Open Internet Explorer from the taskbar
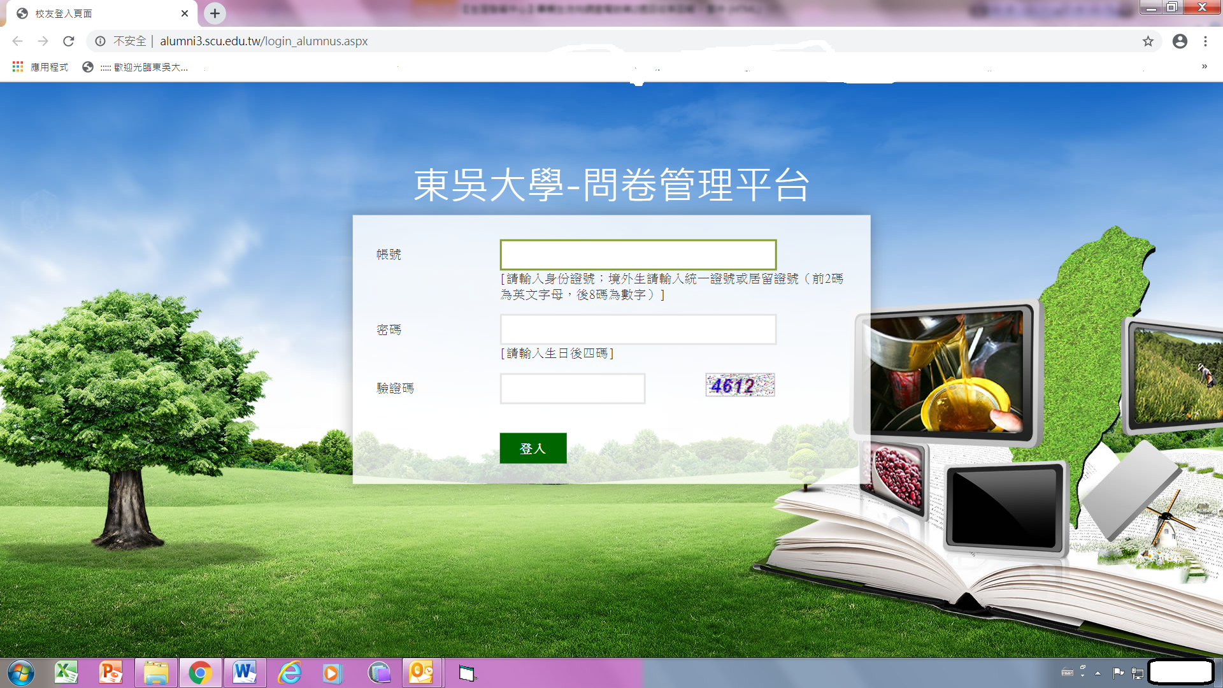 [290, 673]
